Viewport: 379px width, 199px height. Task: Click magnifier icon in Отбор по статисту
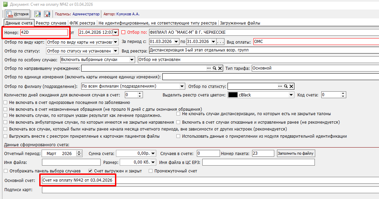[286, 86]
